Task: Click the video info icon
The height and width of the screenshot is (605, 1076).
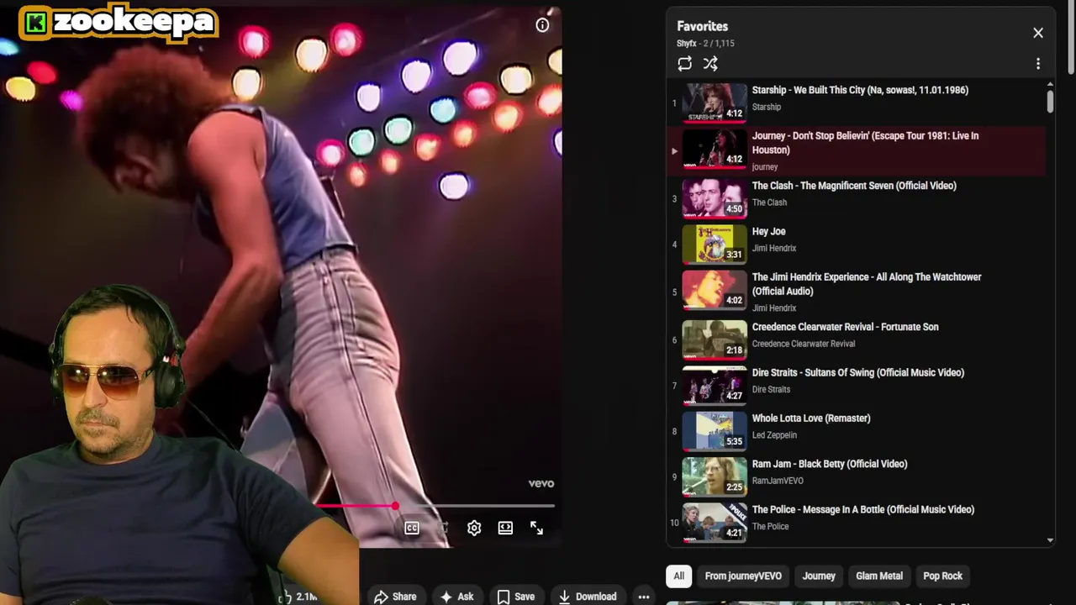Action: click(x=542, y=25)
